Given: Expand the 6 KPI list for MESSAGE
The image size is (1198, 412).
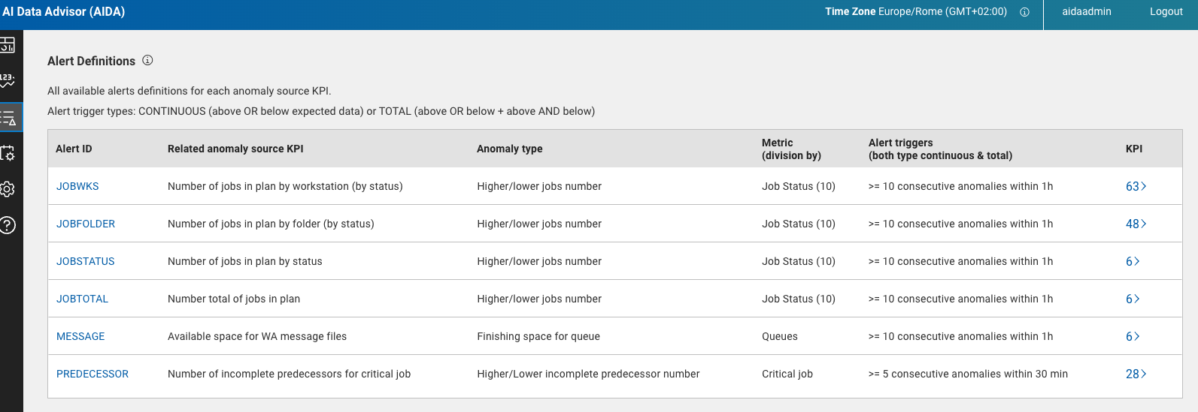Looking at the screenshot, I should [x=1133, y=336].
